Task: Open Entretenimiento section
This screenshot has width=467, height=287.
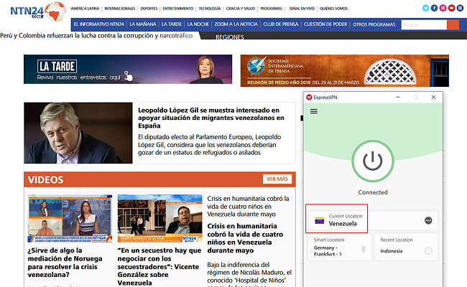Action: (177, 9)
